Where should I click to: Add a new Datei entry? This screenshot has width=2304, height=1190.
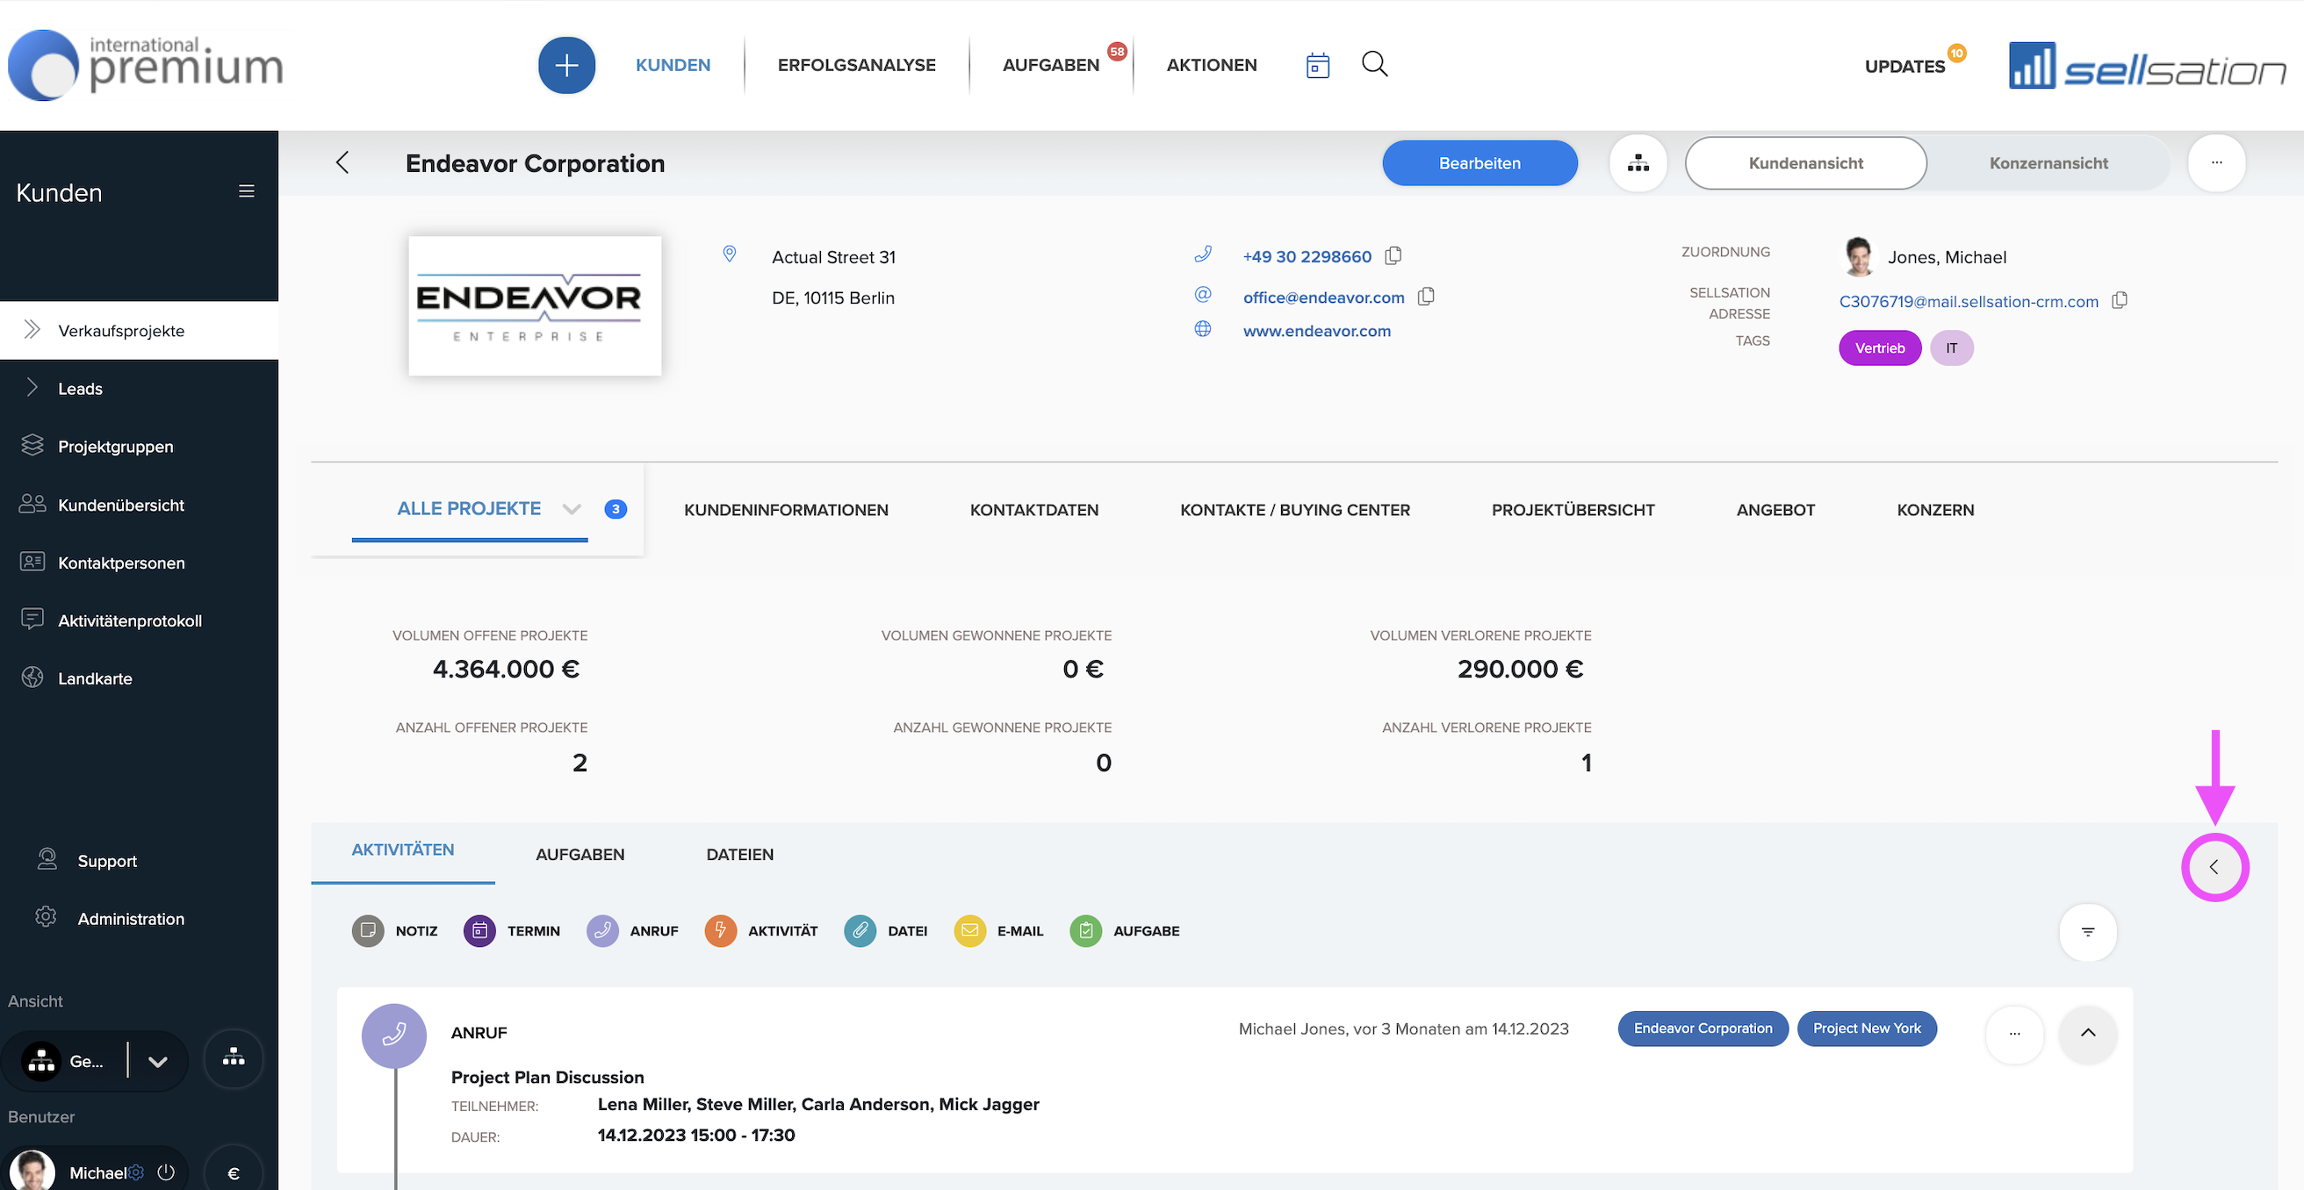click(x=885, y=931)
